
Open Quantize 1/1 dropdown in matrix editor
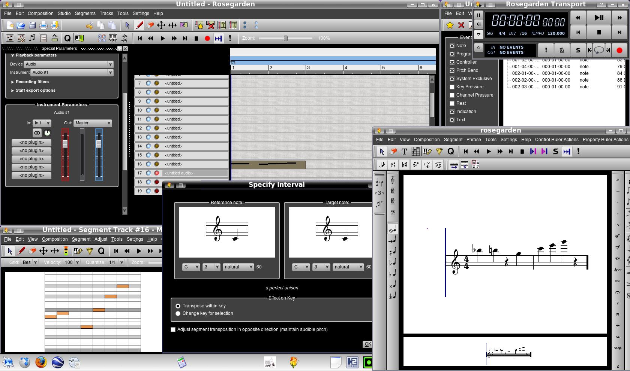[x=115, y=262]
